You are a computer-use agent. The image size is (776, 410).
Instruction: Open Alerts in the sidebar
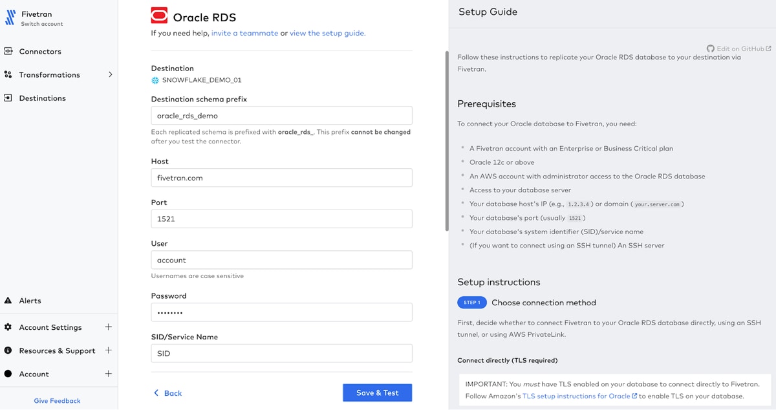pyautogui.click(x=30, y=301)
